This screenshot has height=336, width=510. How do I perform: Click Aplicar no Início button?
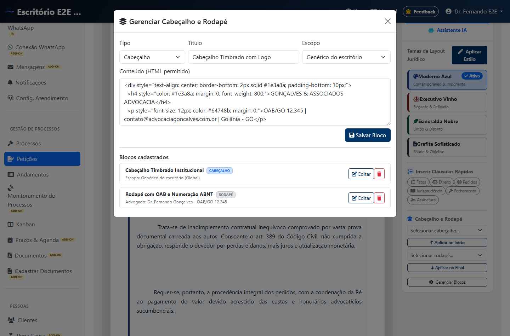[447, 243]
